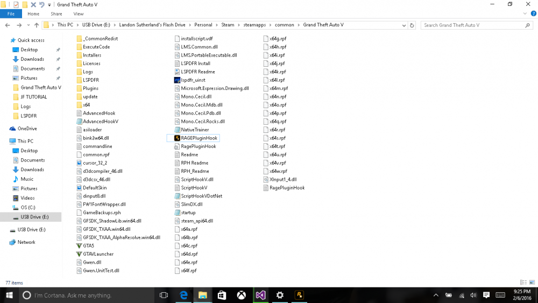This screenshot has height=303, width=538.
Task: Switch to large icons view layout
Action: point(532,283)
